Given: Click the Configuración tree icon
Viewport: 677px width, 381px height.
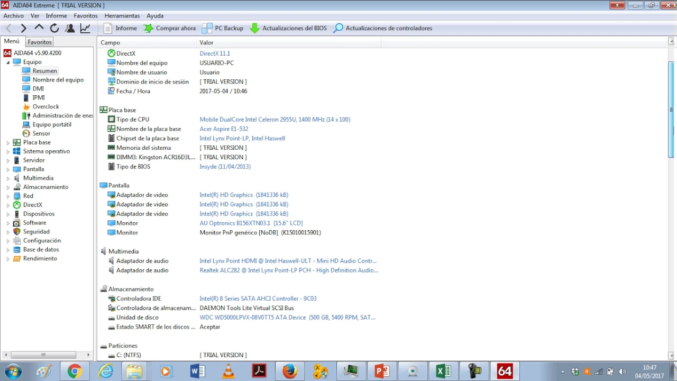Looking at the screenshot, I should (x=17, y=241).
